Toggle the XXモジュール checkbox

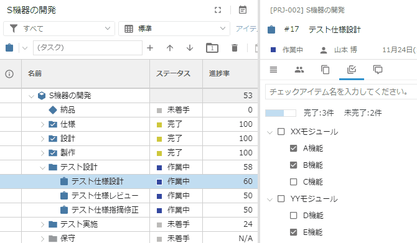pos(281,132)
